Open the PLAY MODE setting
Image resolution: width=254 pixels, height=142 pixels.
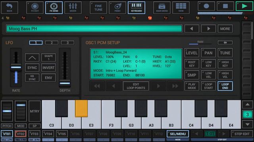pyautogui.click(x=192, y=86)
